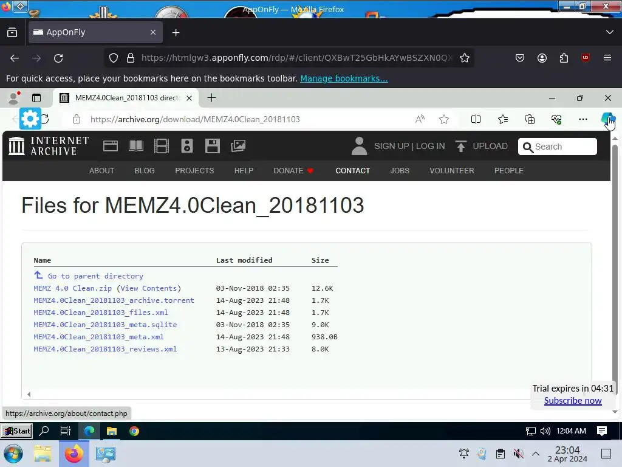The width and height of the screenshot is (622, 467).
Task: Open Chrome on remote taskbar
Action: point(134,431)
